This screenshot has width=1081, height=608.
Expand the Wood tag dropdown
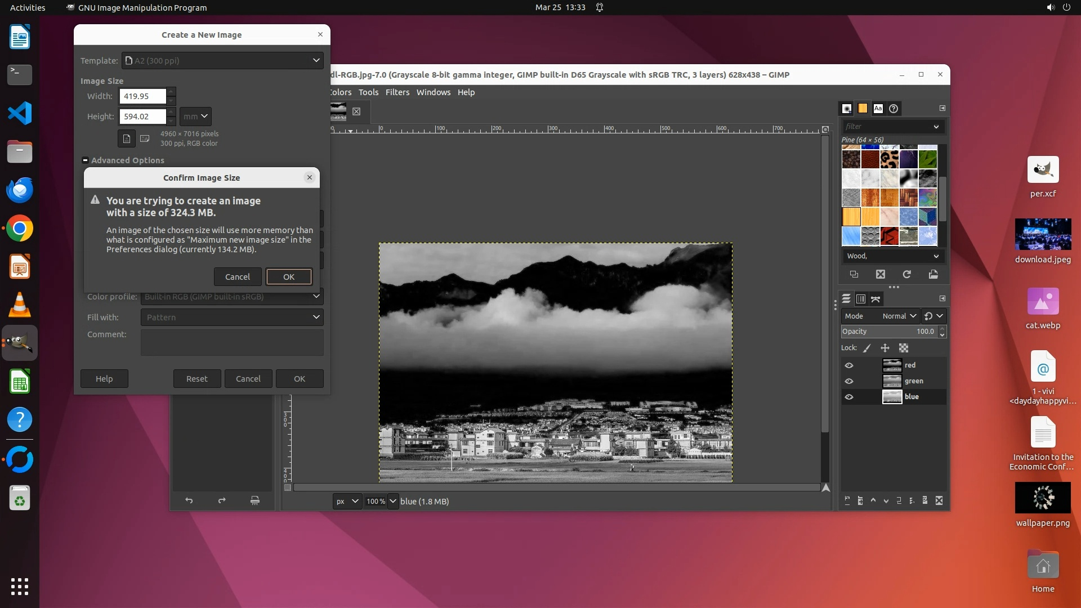point(936,256)
